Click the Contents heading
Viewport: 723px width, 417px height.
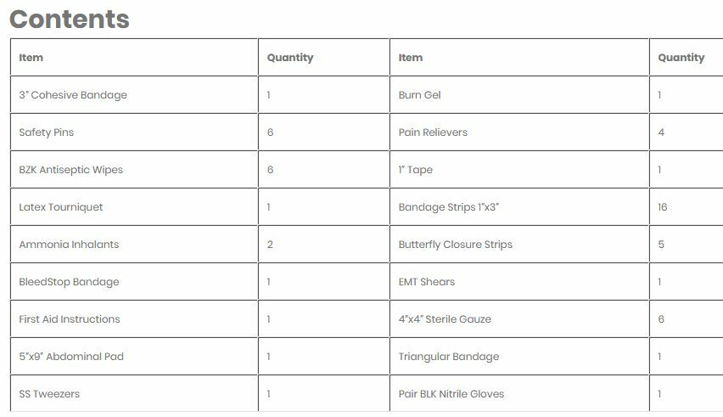pyautogui.click(x=70, y=20)
